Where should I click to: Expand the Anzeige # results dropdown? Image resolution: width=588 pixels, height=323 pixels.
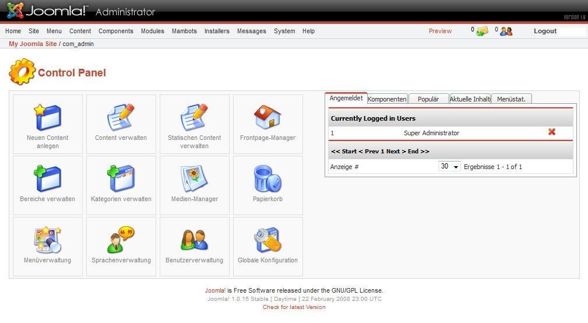pyautogui.click(x=449, y=167)
